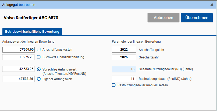The image size is (217, 111).
Task: Click the Abbrechen button
Action: 163,18
